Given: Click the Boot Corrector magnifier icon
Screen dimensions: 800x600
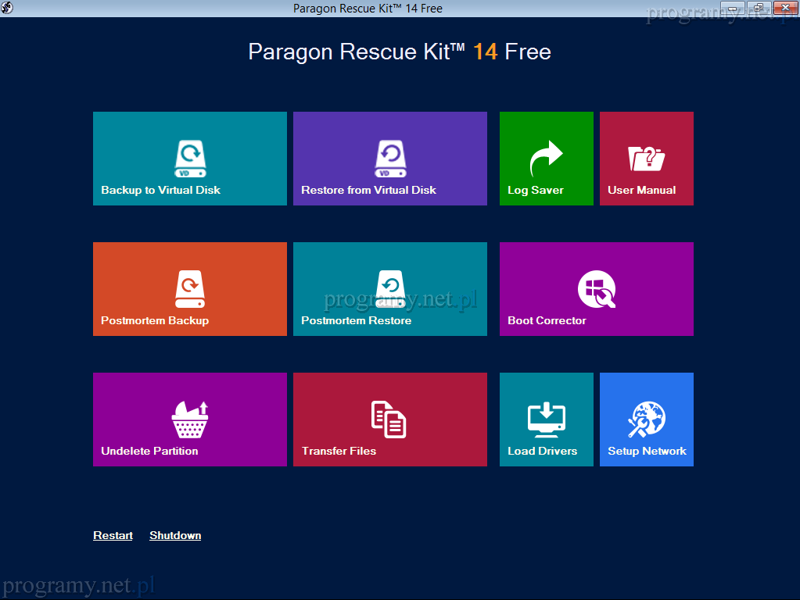Looking at the screenshot, I should (x=597, y=289).
